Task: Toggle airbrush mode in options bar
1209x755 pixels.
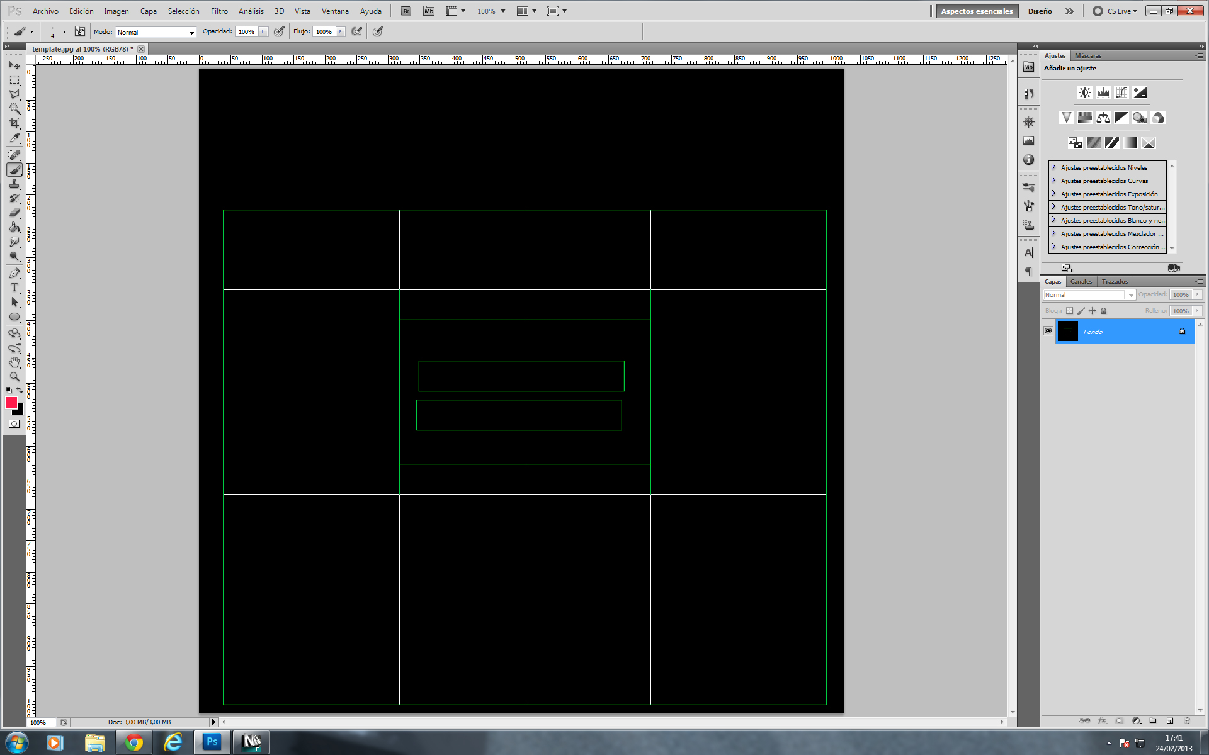Action: click(x=357, y=31)
